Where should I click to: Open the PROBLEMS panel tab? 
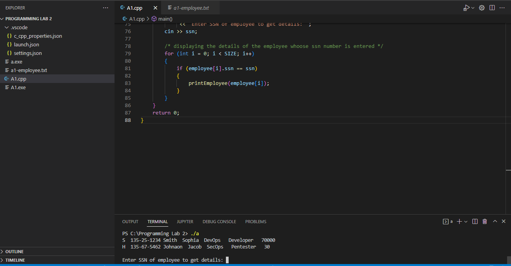pos(256,222)
